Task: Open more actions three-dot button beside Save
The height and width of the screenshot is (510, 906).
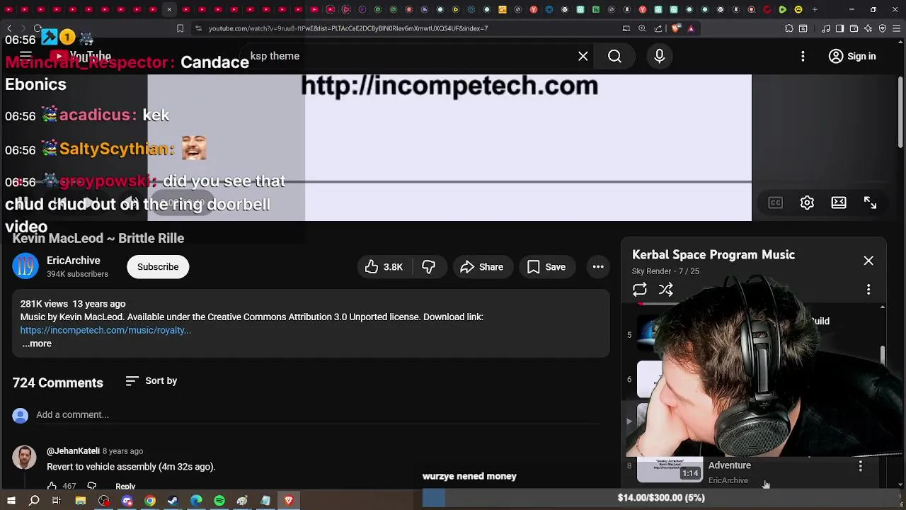Action: (x=598, y=267)
